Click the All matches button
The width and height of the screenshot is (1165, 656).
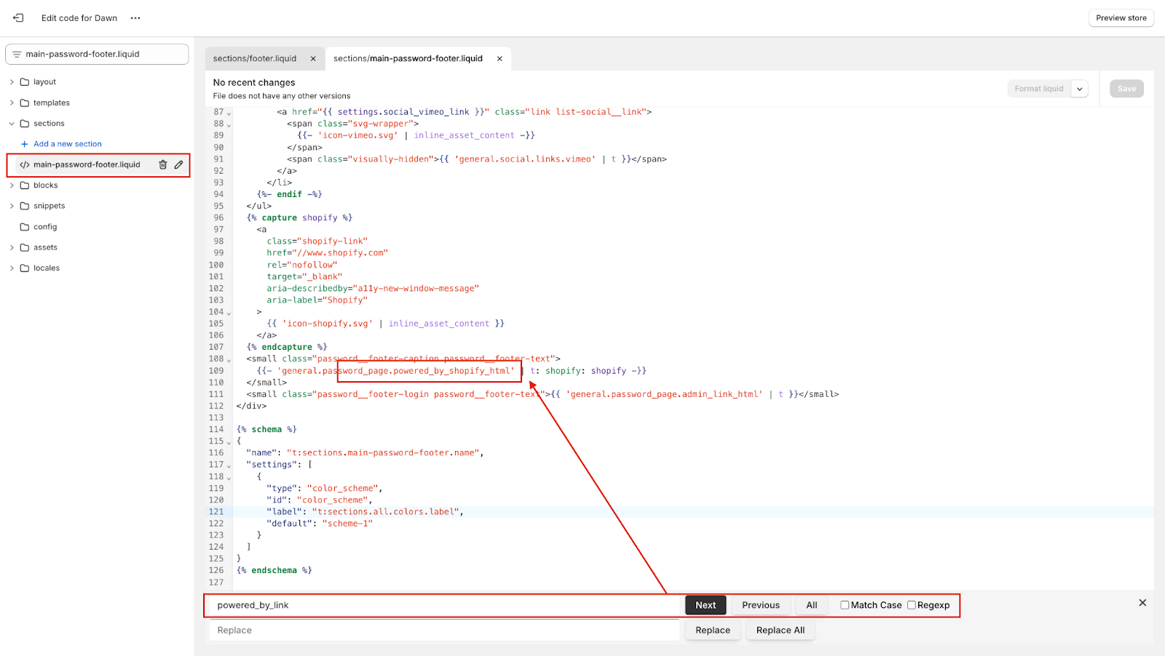pyautogui.click(x=812, y=605)
